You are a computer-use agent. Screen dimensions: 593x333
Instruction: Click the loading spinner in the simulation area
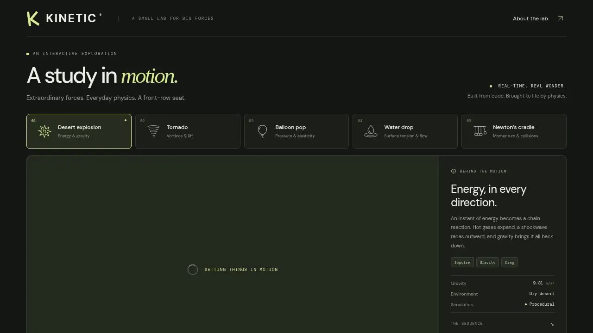[193, 270]
